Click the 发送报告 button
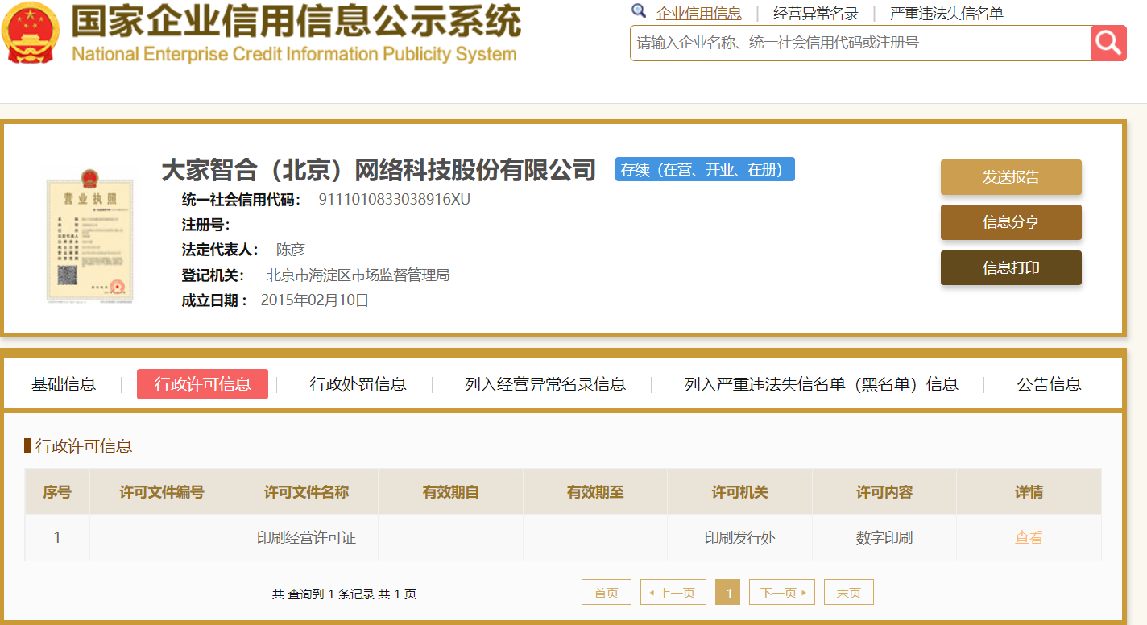Viewport: 1147px width, 625px height. coord(1011,177)
